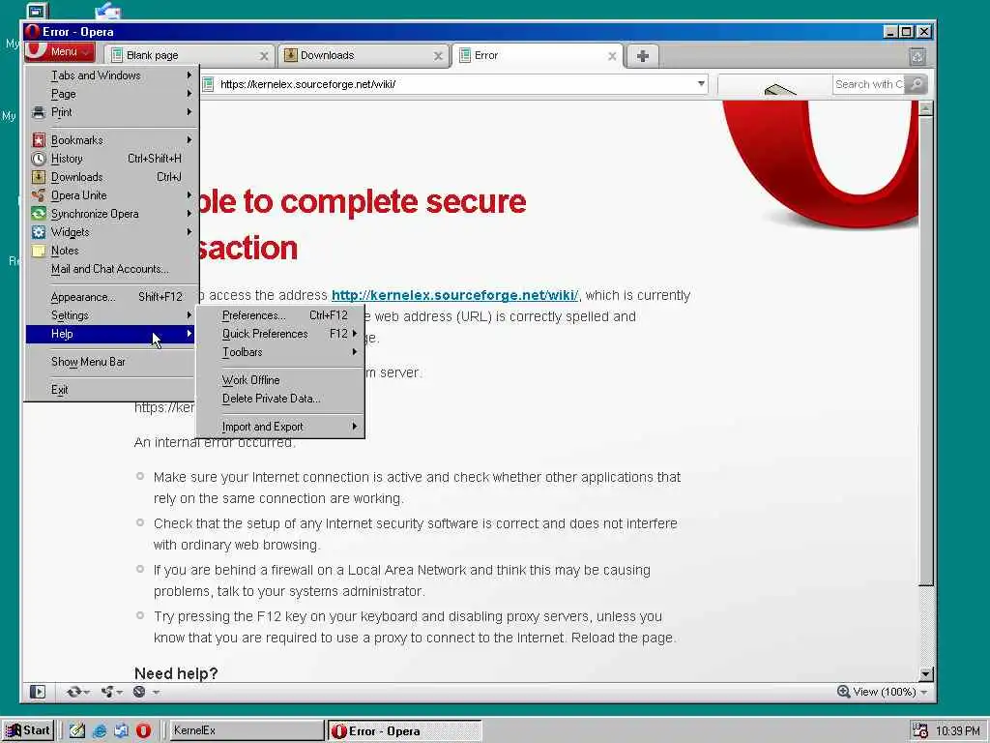990x743 pixels.
Task: Open Preferences from the submenu
Action: pyautogui.click(x=280, y=314)
